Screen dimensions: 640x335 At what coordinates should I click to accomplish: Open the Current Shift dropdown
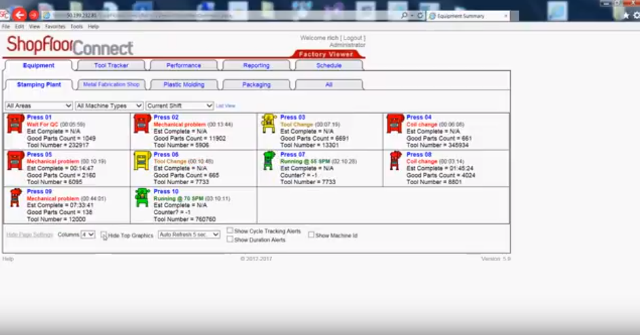click(180, 106)
